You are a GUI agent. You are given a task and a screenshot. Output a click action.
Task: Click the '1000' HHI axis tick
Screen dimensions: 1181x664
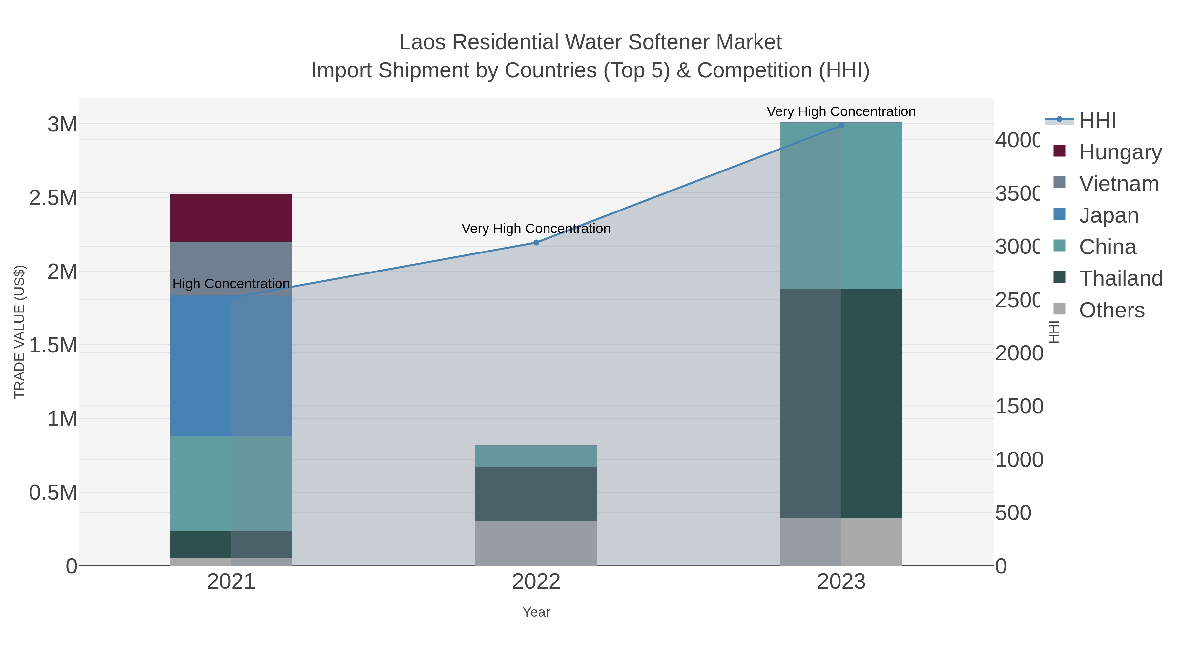[1019, 460]
